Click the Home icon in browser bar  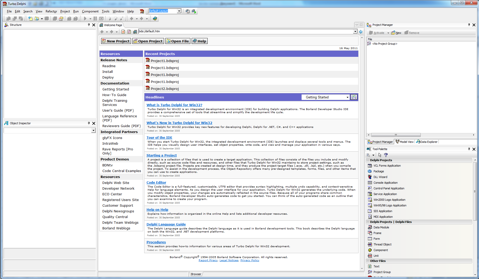(135, 32)
